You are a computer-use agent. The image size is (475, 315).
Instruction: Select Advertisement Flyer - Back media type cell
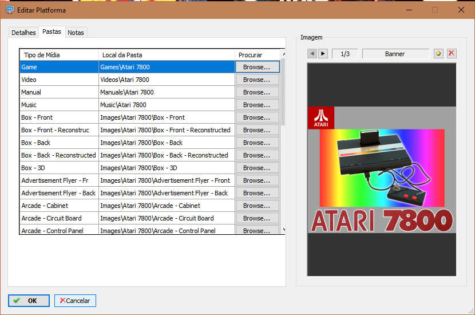coord(59,193)
